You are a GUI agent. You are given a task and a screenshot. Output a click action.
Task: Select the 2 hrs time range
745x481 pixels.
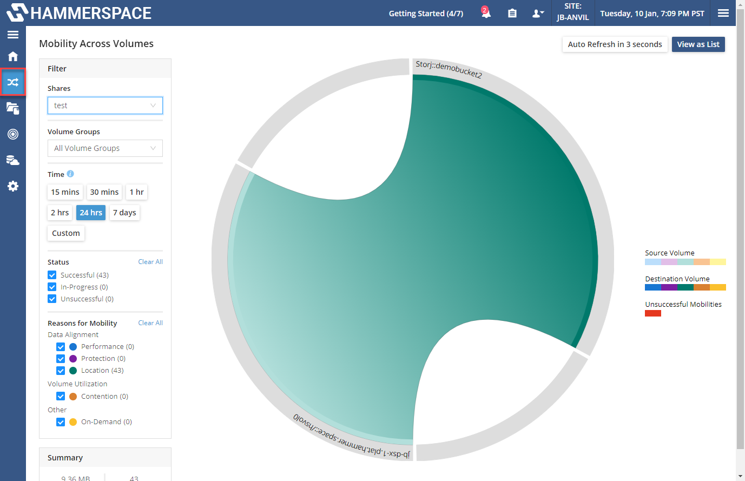click(x=60, y=213)
